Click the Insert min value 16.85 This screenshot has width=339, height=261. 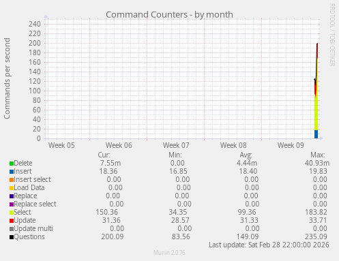[x=178, y=171]
